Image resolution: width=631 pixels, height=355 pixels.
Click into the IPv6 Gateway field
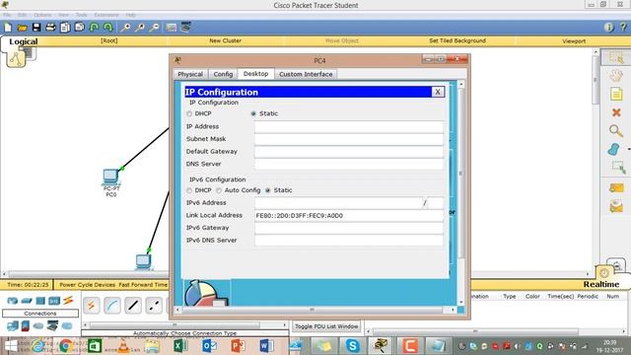(349, 228)
